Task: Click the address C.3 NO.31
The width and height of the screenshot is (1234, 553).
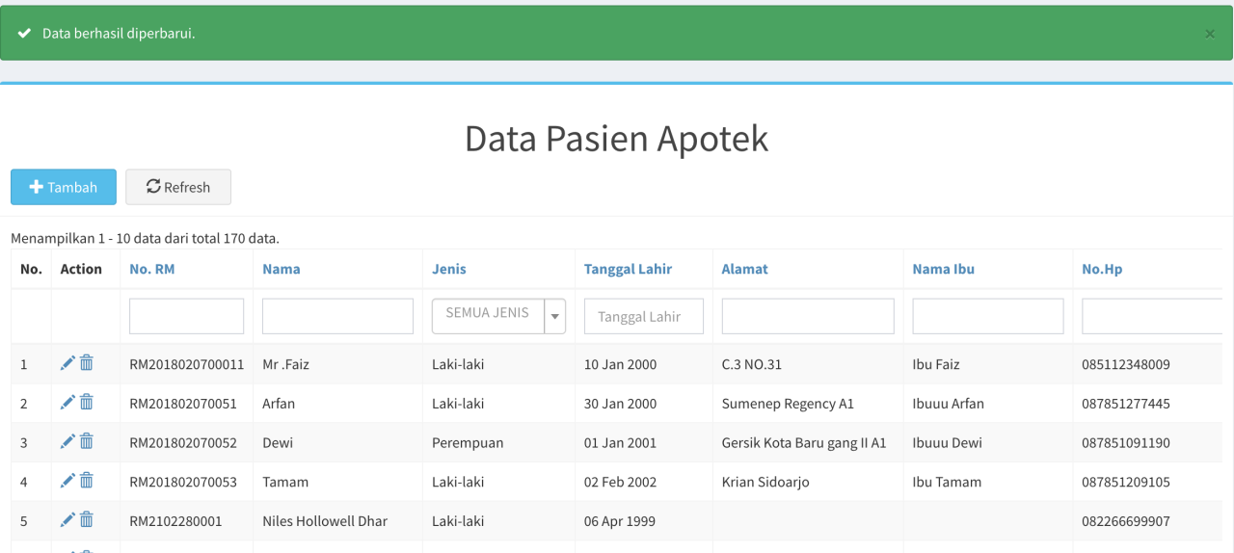Action: tap(752, 364)
